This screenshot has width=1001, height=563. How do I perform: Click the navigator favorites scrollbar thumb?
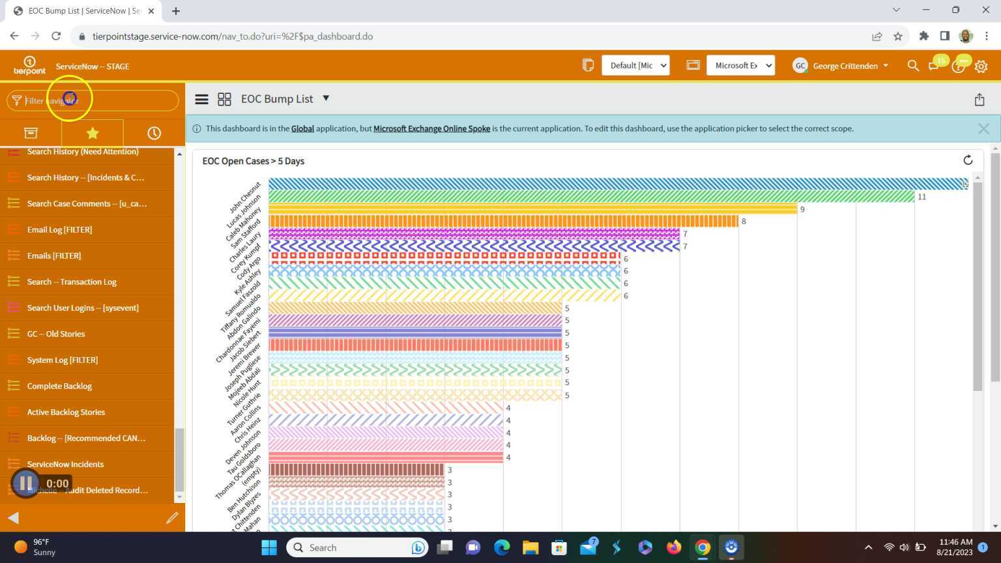click(180, 460)
